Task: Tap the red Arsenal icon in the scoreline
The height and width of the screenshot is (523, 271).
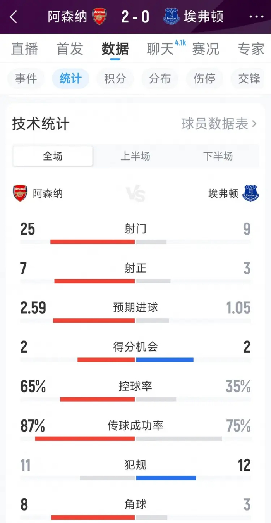Action: coord(99,17)
